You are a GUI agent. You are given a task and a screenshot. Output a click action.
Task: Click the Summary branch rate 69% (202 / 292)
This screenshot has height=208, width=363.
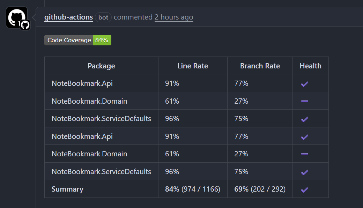(x=260, y=189)
